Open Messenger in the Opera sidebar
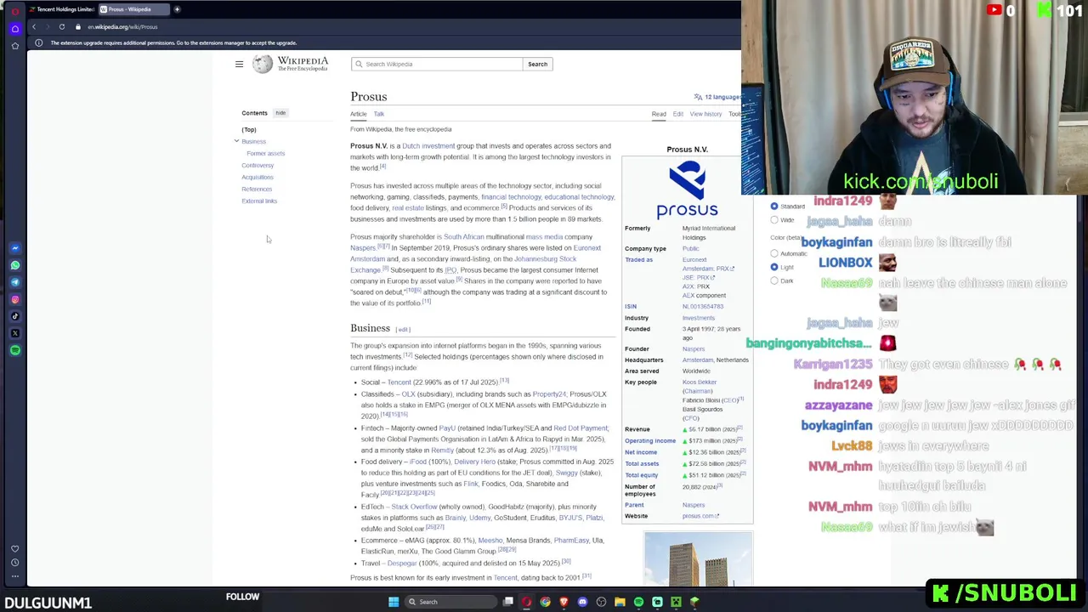Screen dimensions: 1088x612 click(15, 248)
